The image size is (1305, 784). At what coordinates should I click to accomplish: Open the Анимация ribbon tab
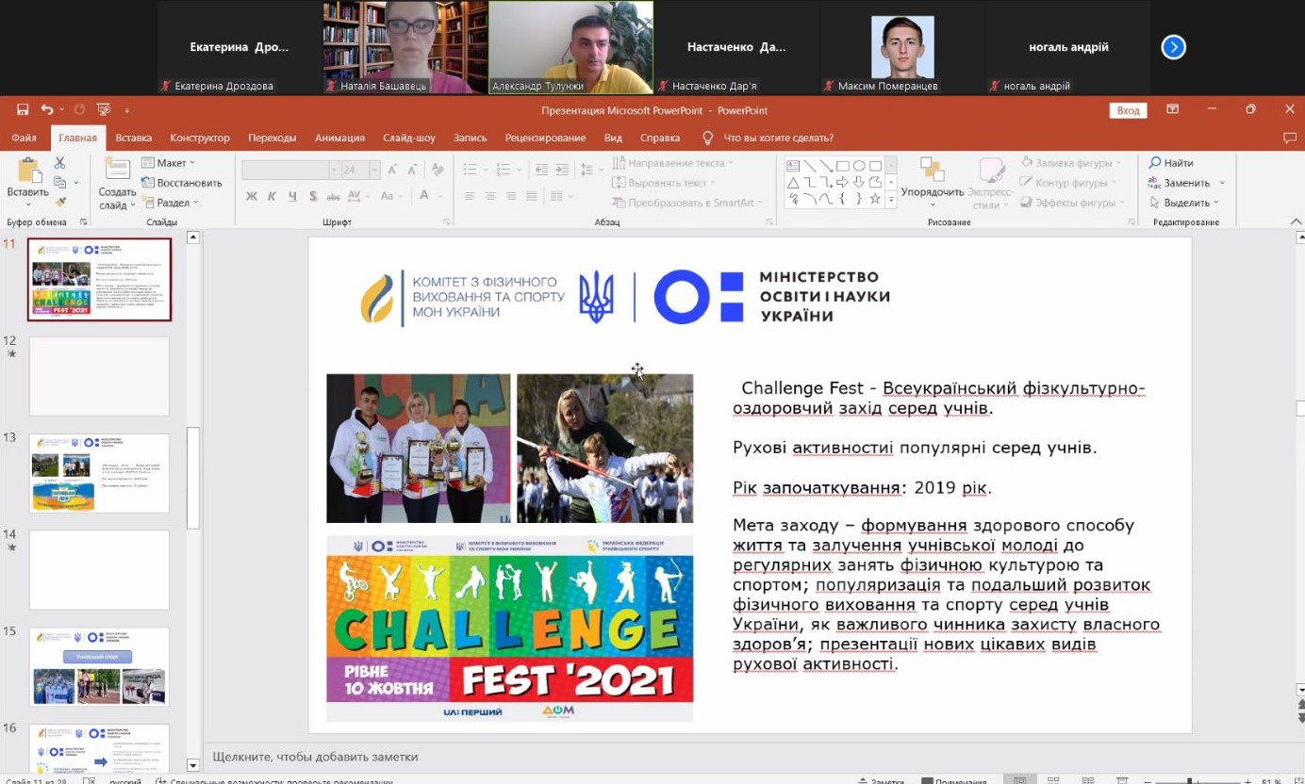[x=339, y=138]
